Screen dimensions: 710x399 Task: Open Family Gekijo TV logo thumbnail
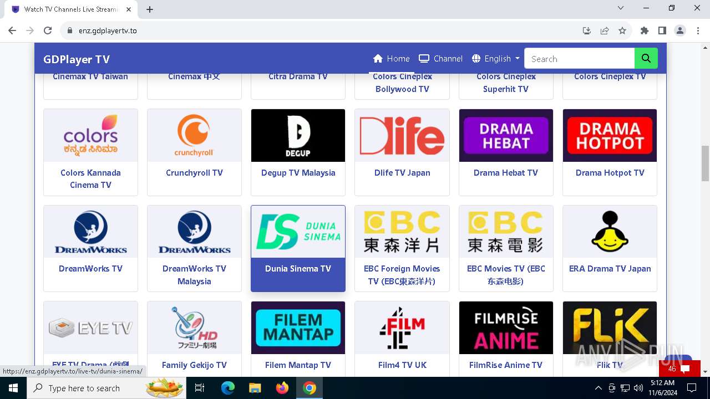(194, 328)
